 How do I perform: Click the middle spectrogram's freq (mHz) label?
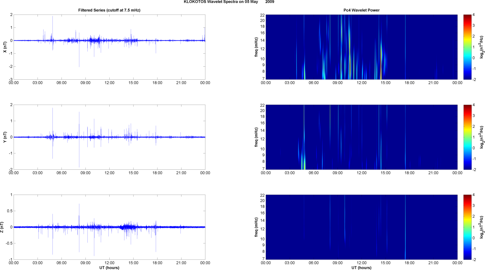(256, 137)
